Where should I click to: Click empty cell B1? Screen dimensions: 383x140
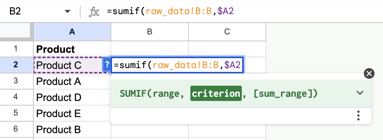pyautogui.click(x=150, y=49)
